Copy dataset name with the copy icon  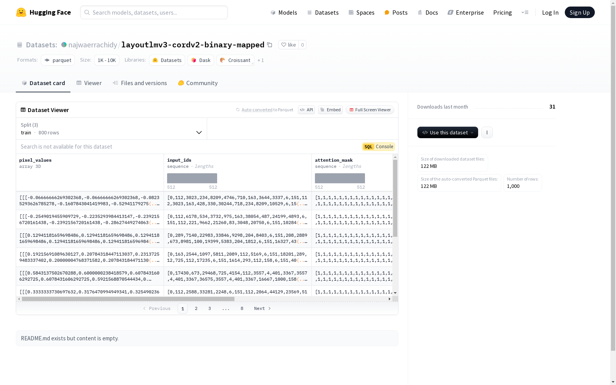point(269,45)
